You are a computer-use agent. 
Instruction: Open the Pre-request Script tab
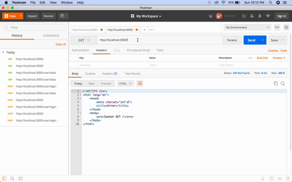138,50
